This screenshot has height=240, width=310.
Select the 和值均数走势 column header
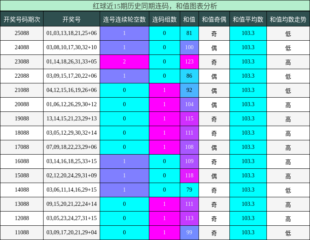[288, 19]
